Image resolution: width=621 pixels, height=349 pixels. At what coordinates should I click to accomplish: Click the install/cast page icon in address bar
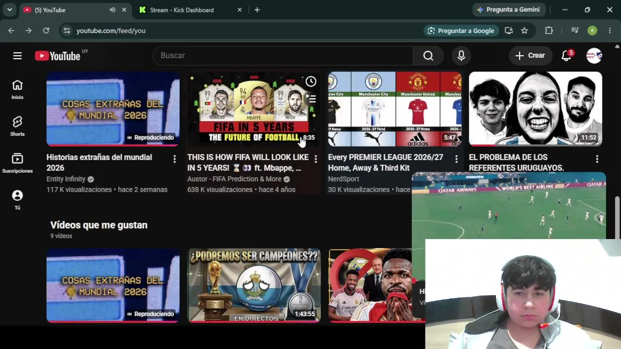click(509, 31)
